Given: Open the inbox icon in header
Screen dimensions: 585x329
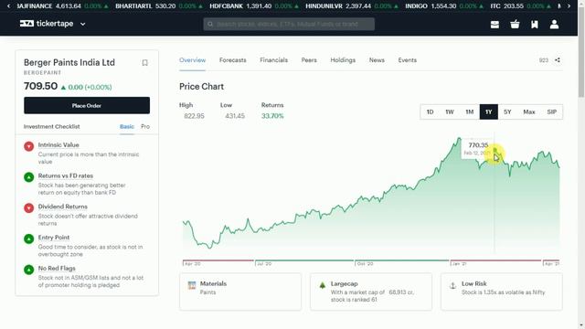Looking at the screenshot, I should 495,25.
